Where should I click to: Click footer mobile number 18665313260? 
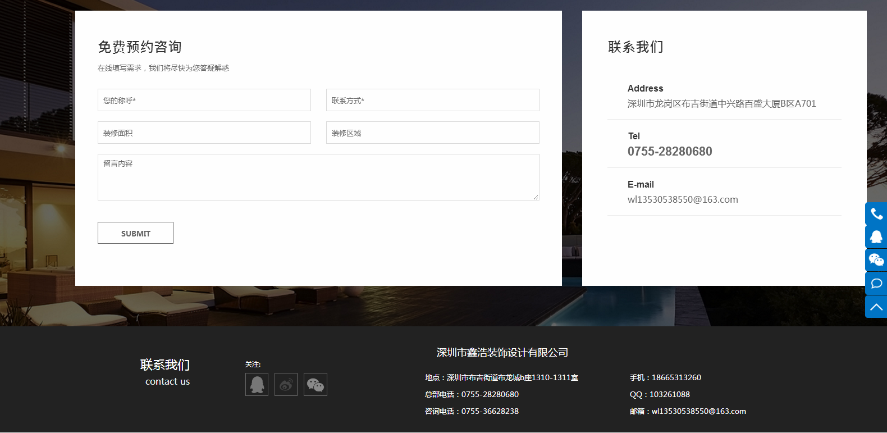pos(676,377)
